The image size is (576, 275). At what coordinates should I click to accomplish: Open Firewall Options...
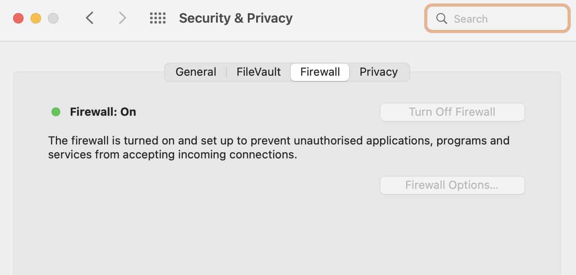(452, 185)
